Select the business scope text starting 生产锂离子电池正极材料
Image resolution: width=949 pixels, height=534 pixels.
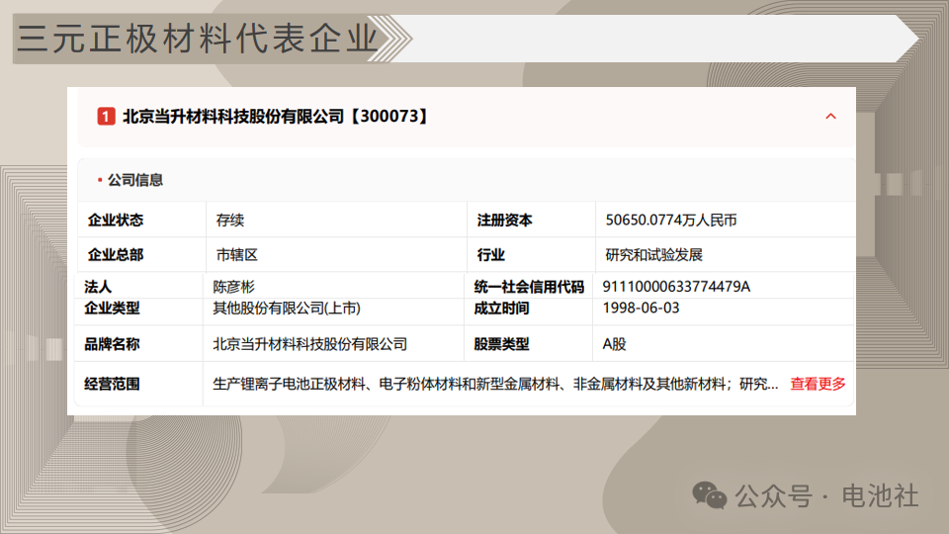pos(495,384)
